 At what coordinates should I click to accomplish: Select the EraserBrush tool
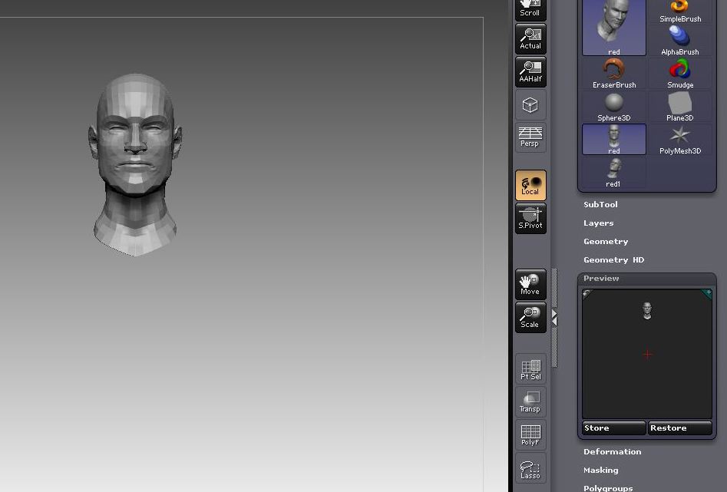click(614, 74)
